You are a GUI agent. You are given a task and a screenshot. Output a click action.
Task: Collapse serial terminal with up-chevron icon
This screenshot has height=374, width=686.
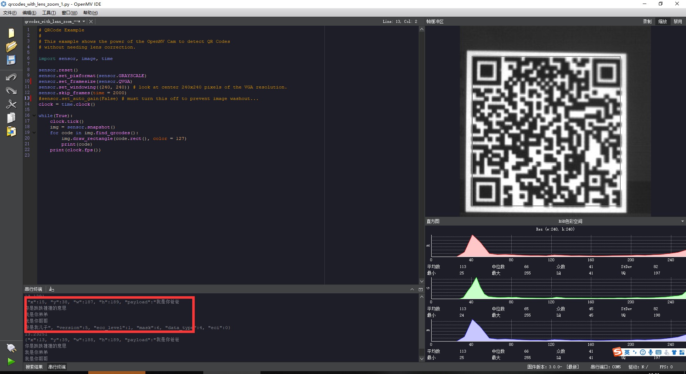412,289
